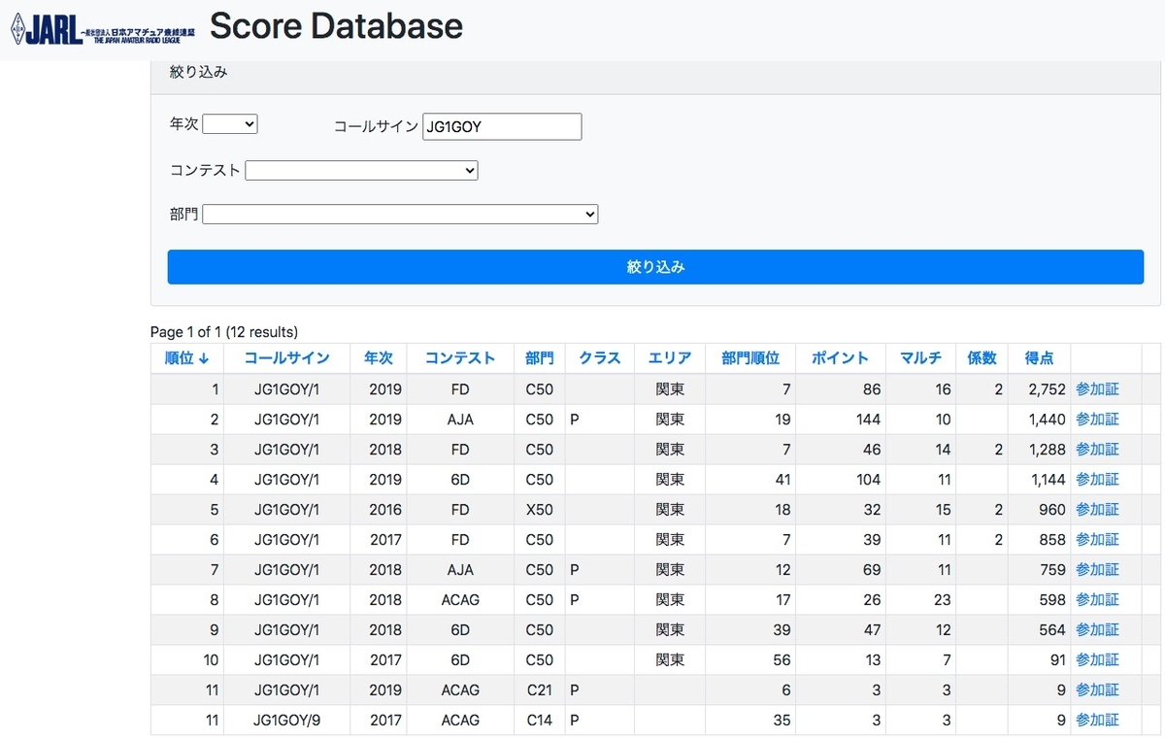The width and height of the screenshot is (1165, 740).
Task: Open 参加証 for 2019 ACAG C21 row
Action: [1097, 690]
